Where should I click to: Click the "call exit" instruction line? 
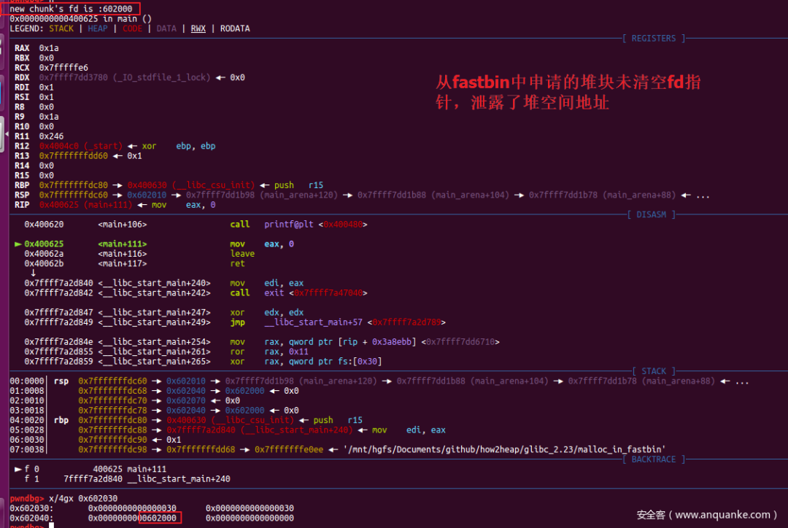tap(298, 293)
